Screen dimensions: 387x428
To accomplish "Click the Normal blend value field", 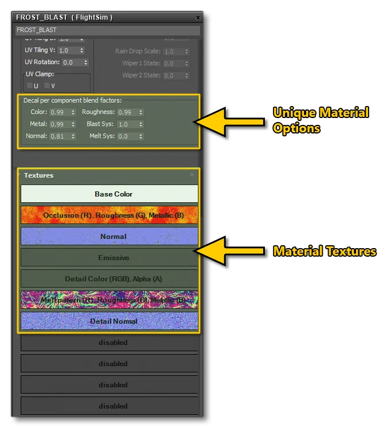I will click(x=60, y=136).
